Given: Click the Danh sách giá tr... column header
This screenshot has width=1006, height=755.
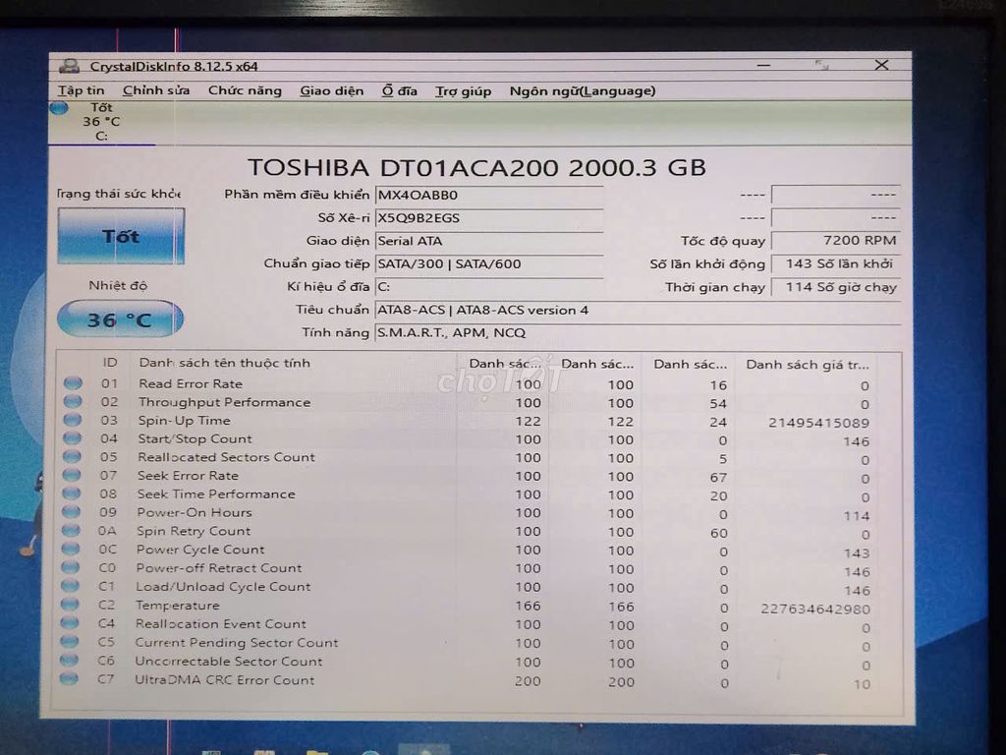Looking at the screenshot, I should (x=808, y=365).
